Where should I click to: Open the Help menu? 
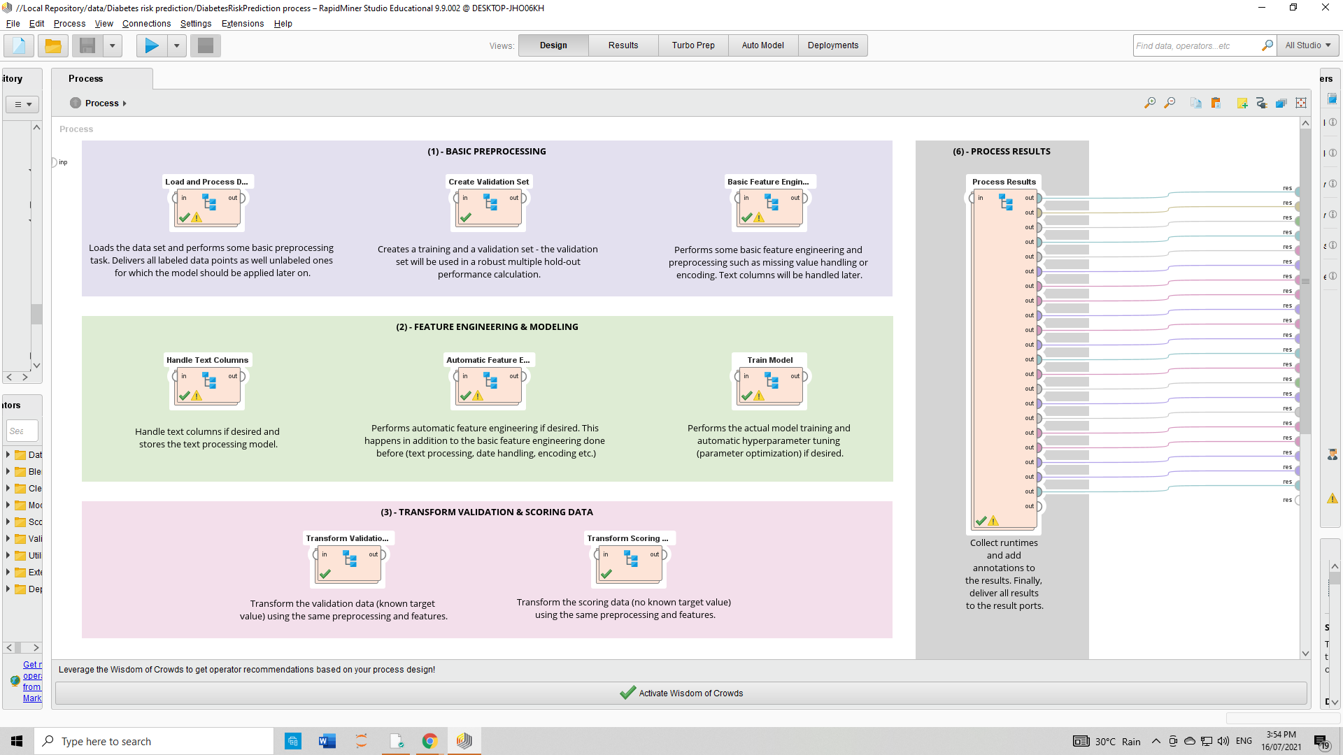283,24
